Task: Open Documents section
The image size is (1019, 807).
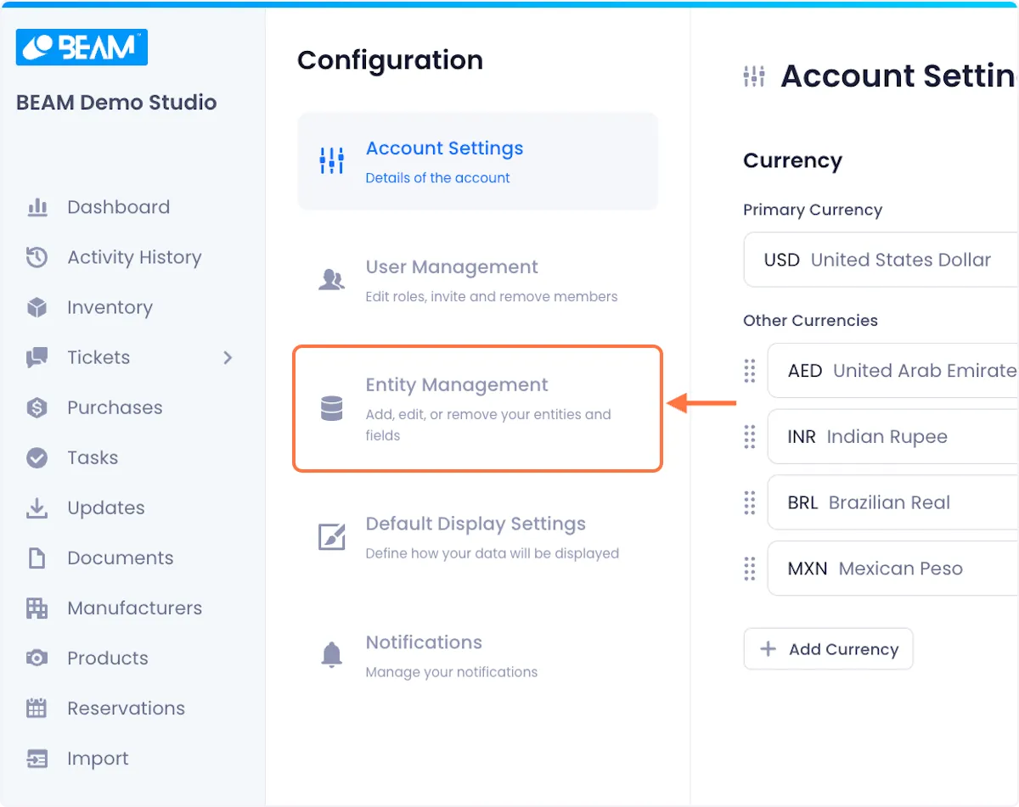Action: click(x=121, y=558)
